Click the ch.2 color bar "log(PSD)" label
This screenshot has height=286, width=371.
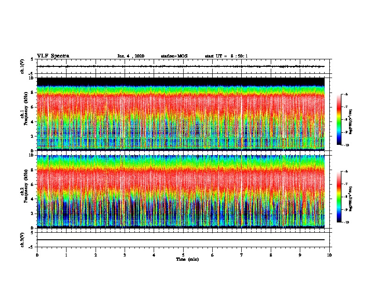350,199
